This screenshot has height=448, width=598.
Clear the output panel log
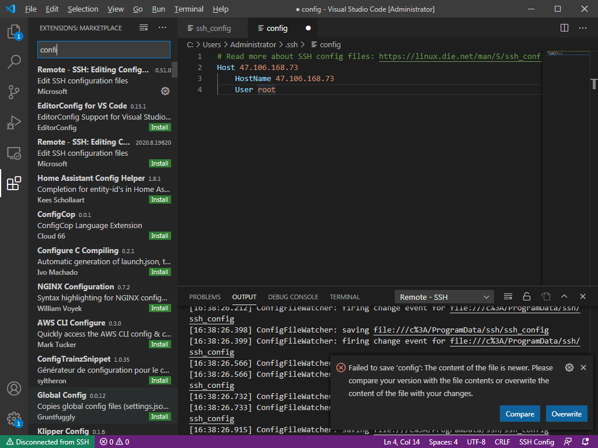tap(508, 297)
